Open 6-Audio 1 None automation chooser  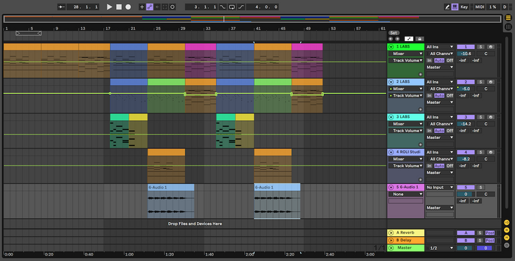tap(406, 195)
